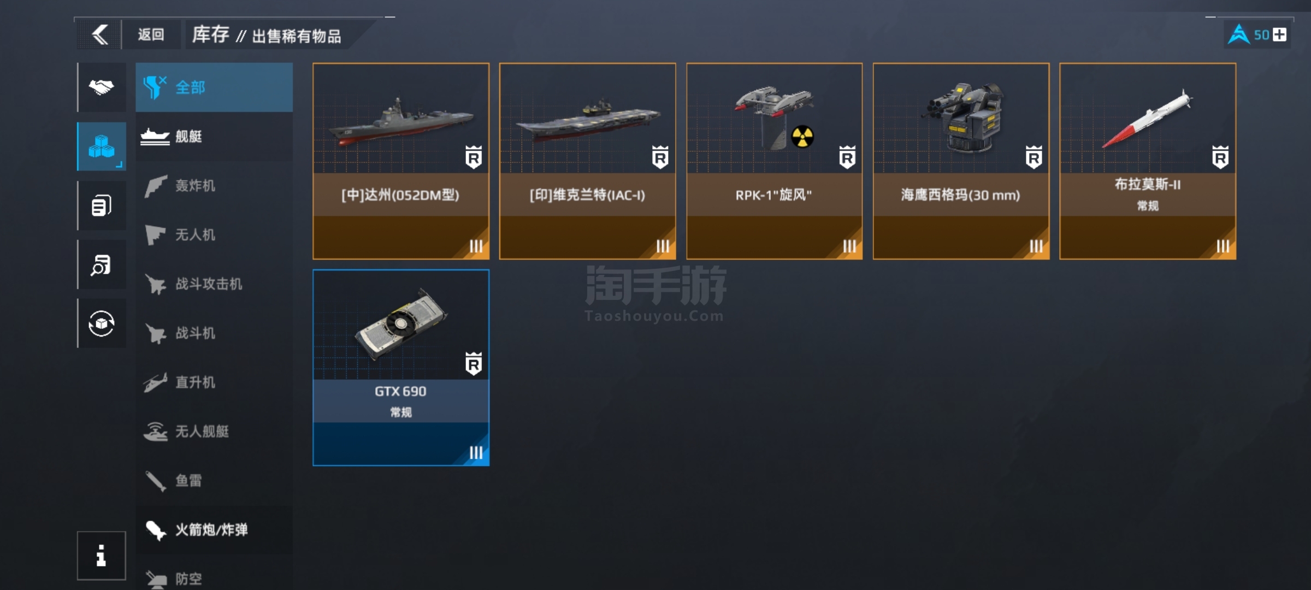The image size is (1311, 590).
Task: Select the 全部 filter category
Action: point(214,87)
